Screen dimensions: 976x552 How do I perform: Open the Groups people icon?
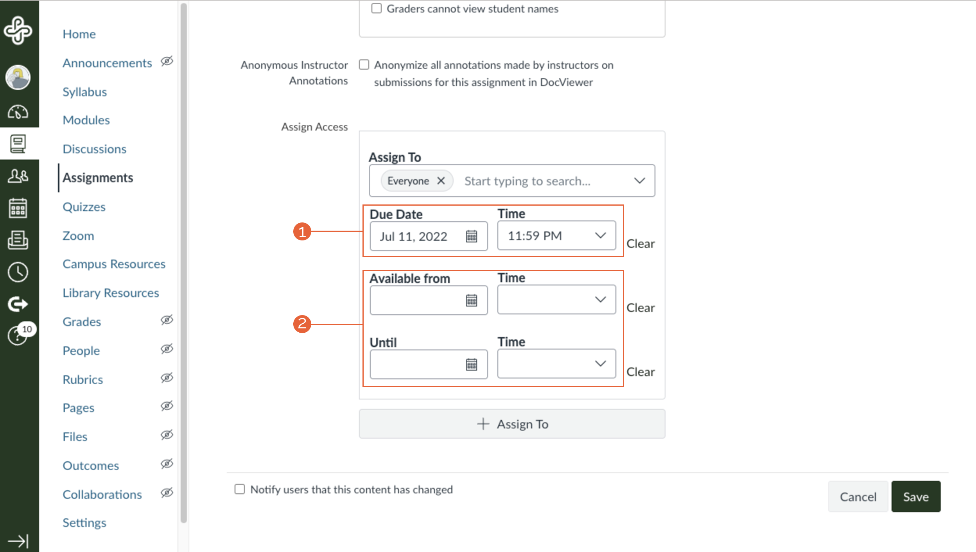(18, 176)
